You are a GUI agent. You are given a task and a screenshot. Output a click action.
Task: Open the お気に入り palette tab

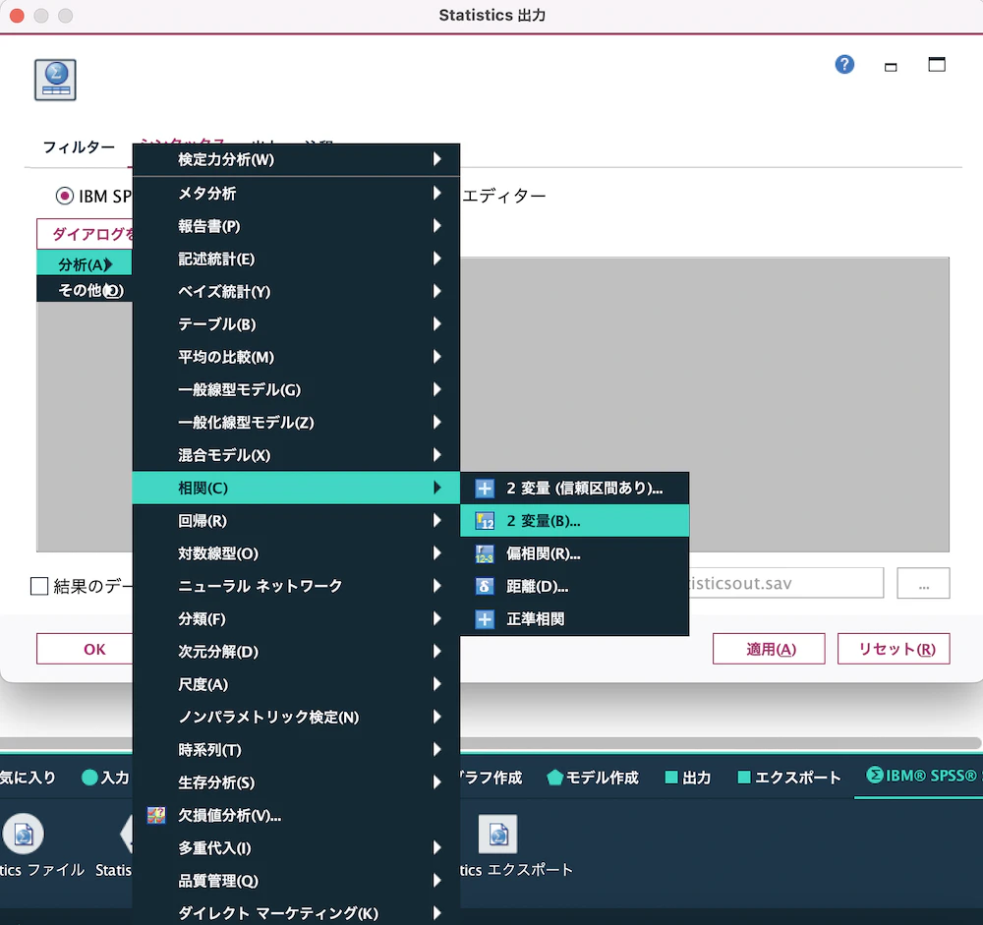[x=28, y=778]
